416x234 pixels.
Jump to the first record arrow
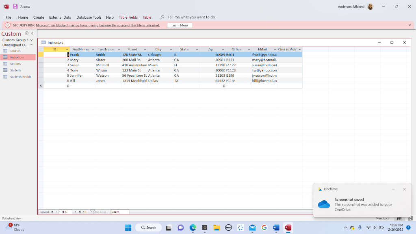pos(52,212)
